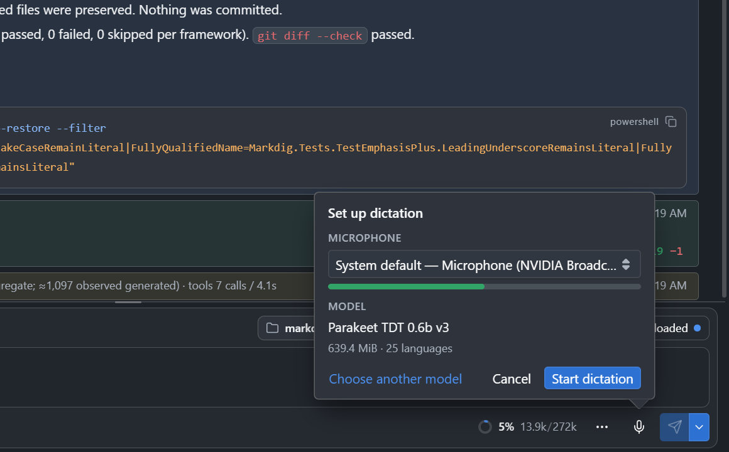Viewport: 729px width, 452px height.
Task: Click the vertical scrollbar in the chat
Action: click(x=723, y=149)
